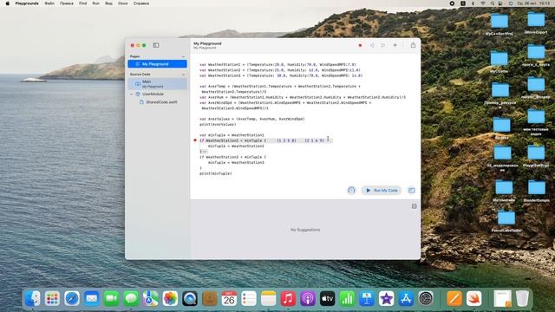Viewport: 555px width, 312px height.
Task: Open the Вид menu
Action: click(x=108, y=3)
